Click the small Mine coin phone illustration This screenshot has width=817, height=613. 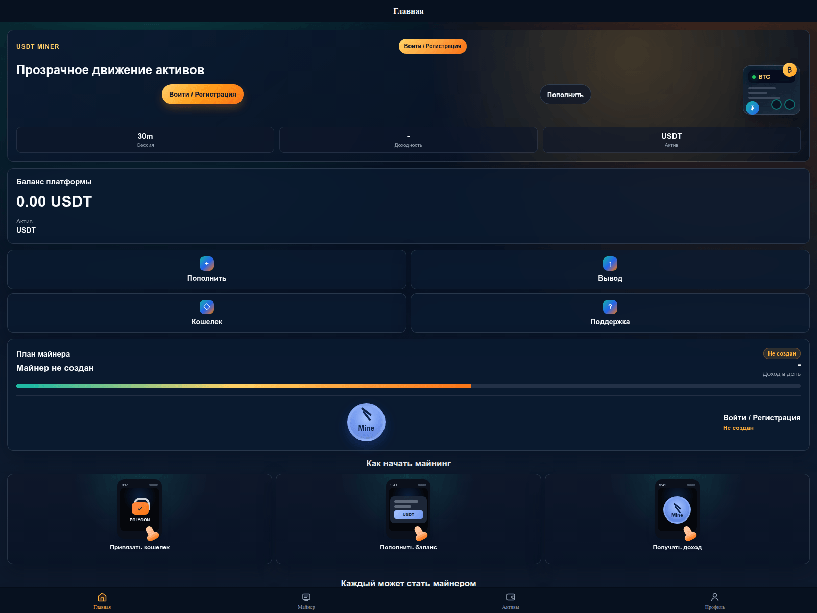coord(677,509)
